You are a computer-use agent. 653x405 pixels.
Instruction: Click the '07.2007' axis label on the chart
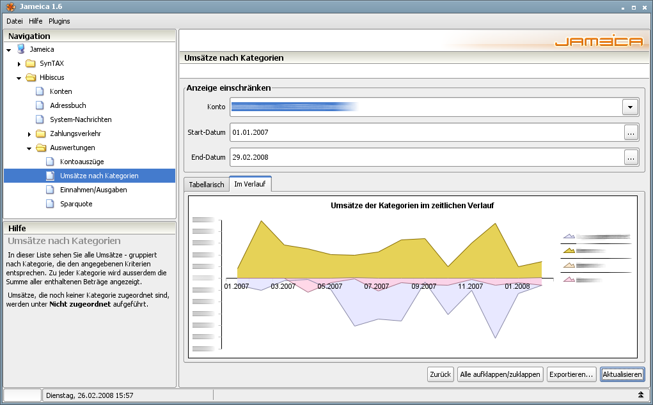(377, 286)
